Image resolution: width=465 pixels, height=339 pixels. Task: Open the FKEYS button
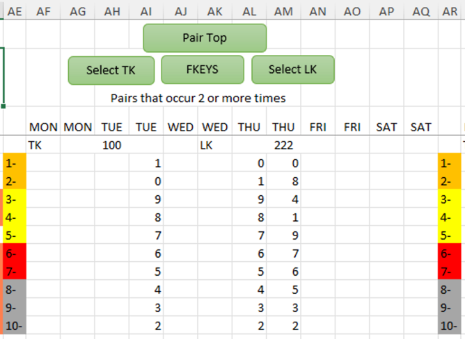pos(203,69)
